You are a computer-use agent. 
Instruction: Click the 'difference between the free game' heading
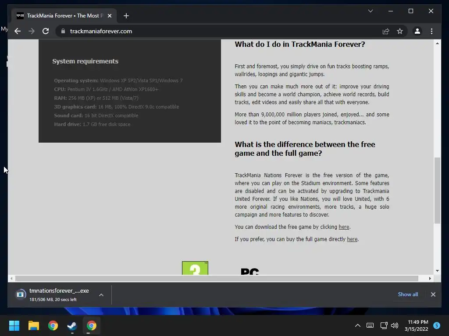[305, 149]
